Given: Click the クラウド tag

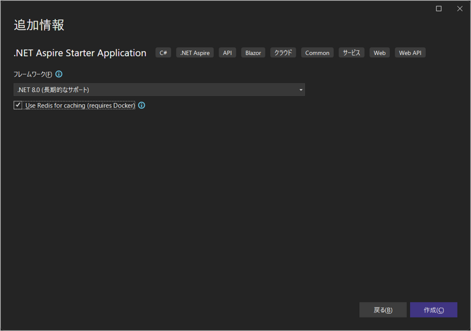Looking at the screenshot, I should click(x=283, y=53).
